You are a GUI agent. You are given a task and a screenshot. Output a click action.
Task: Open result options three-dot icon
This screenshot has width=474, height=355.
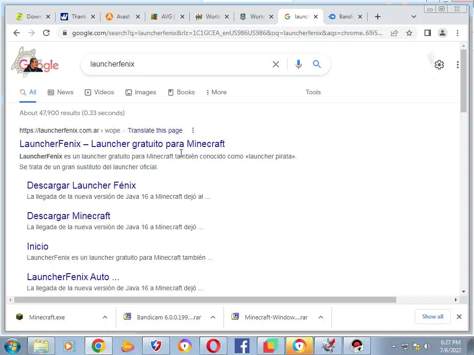click(x=193, y=130)
